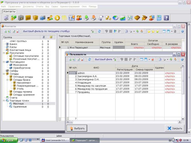Open the delivery truck toolbar icon
The height and width of the screenshot is (143, 191).
(43, 18)
